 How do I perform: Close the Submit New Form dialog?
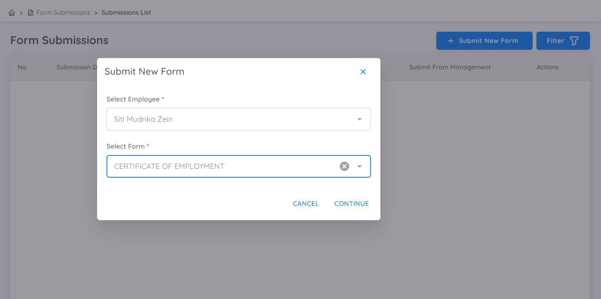click(x=363, y=72)
